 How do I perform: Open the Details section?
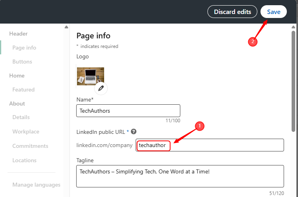point(21,117)
